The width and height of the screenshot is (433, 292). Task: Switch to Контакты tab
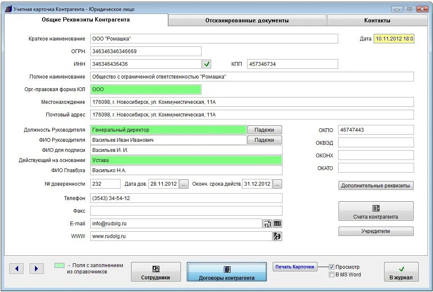tap(377, 20)
